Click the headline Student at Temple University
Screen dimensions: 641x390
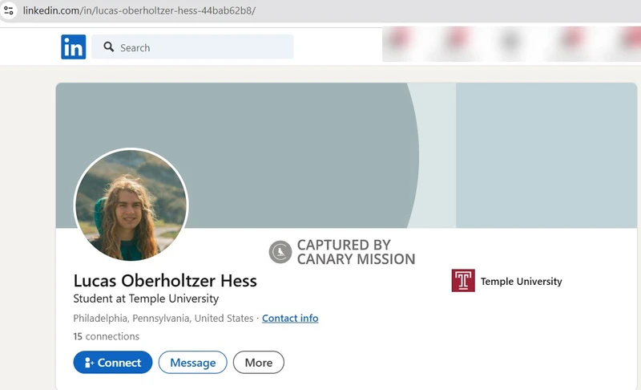146,299
